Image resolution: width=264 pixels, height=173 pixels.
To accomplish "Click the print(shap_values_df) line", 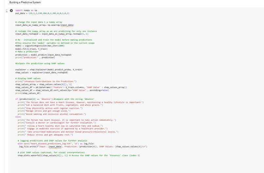I will (28, 93).
